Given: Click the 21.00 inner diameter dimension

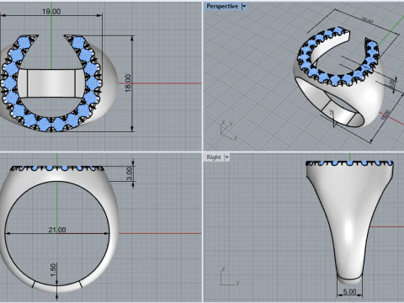Looking at the screenshot, I should pyautogui.click(x=57, y=230).
